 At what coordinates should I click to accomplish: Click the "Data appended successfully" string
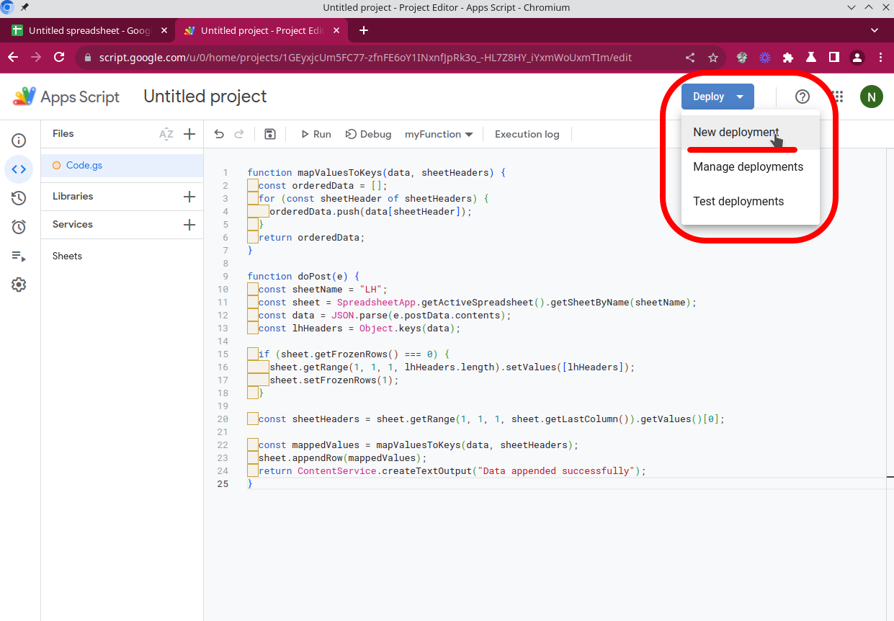556,471
